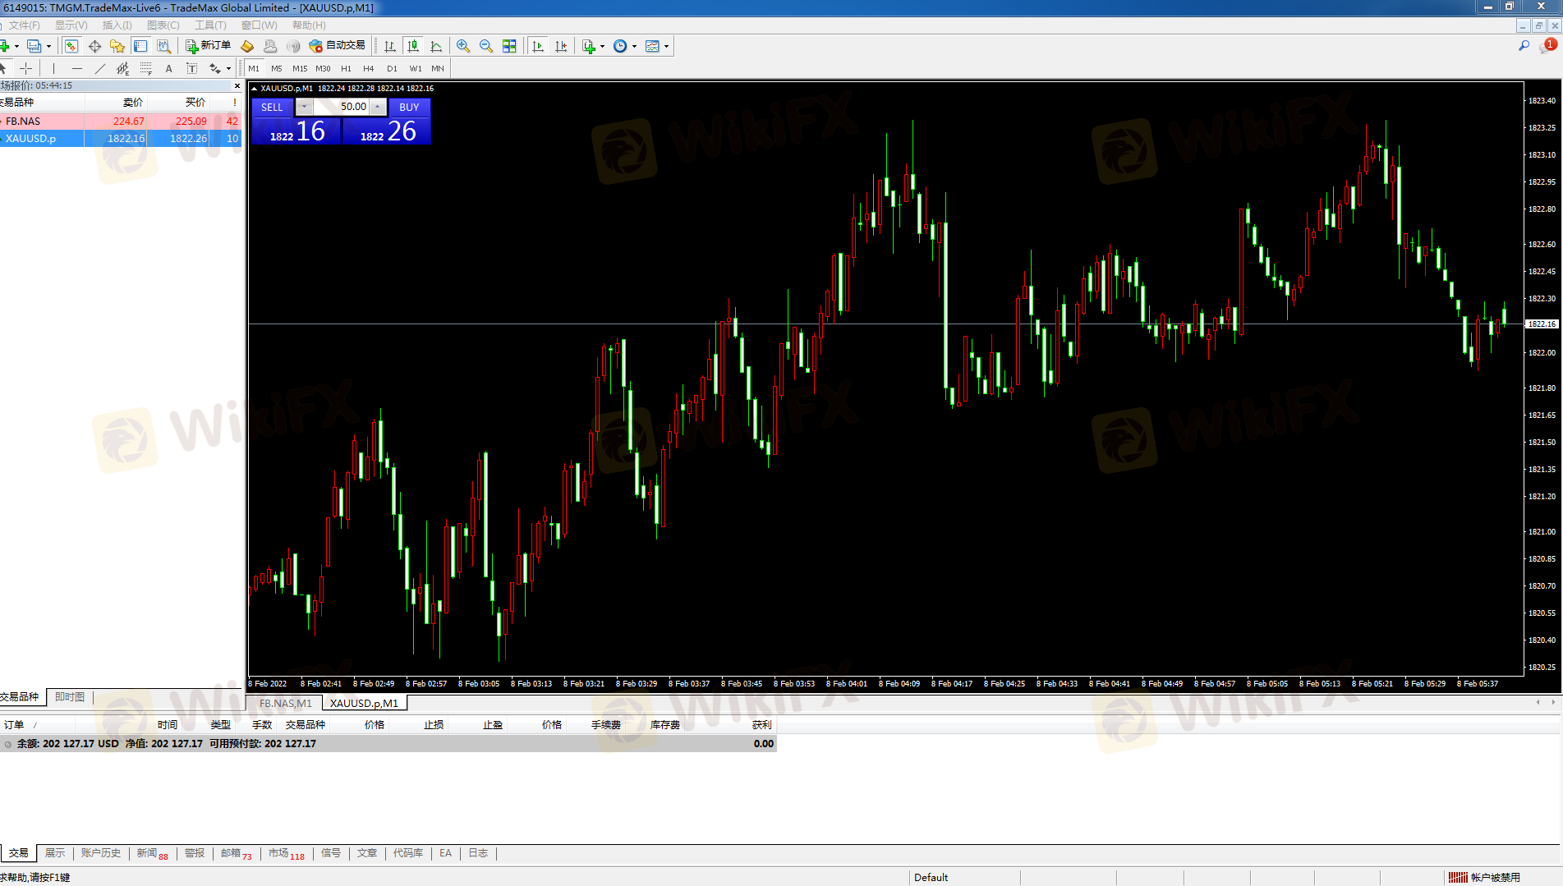
Task: Open the 图表 menu
Action: (163, 25)
